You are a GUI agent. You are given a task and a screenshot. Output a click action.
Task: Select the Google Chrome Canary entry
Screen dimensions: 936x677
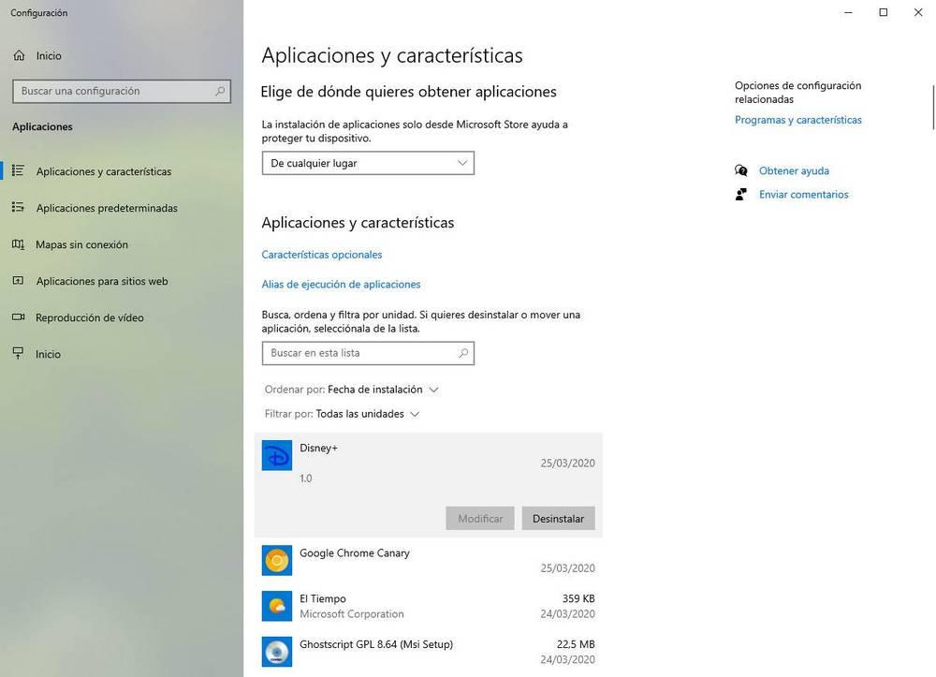tap(429, 561)
